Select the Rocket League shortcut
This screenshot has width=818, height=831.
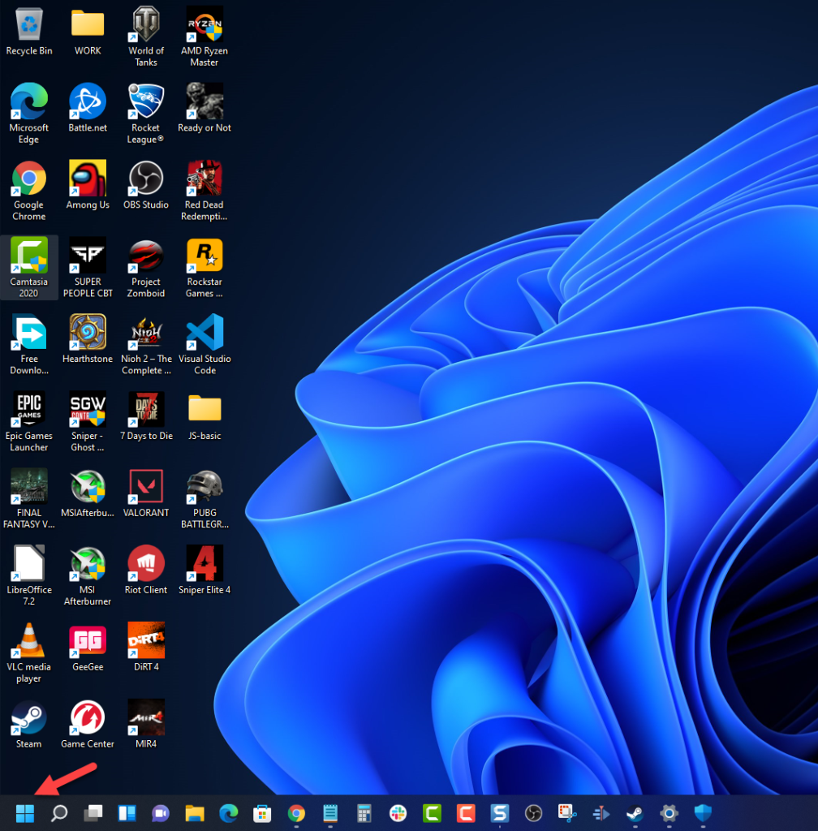coord(146,114)
